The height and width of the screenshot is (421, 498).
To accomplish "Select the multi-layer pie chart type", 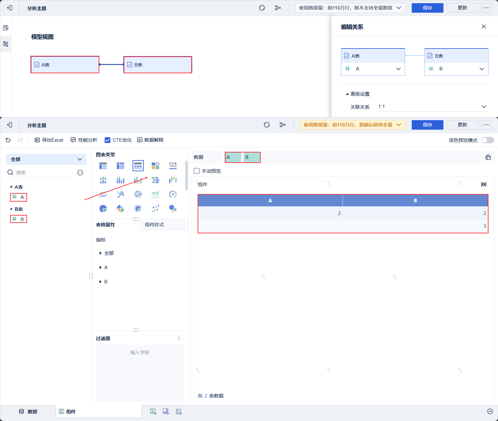I will click(138, 208).
